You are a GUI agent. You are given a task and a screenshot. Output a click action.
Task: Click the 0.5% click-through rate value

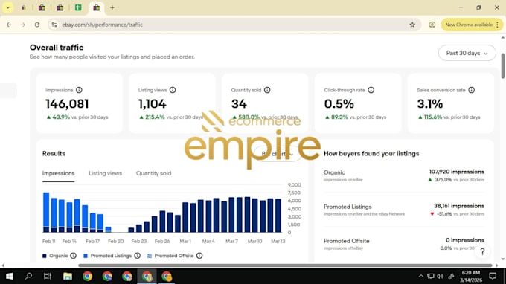(339, 104)
